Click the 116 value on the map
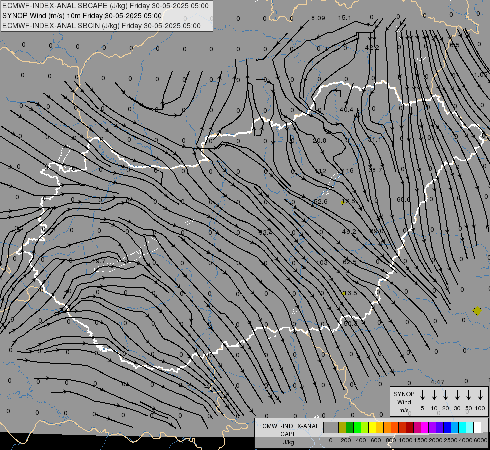490x450 pixels. (348, 171)
